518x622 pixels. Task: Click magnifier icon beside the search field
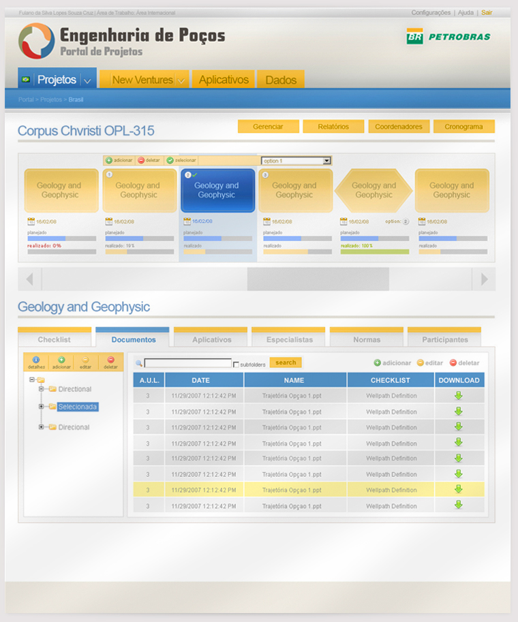[139, 363]
